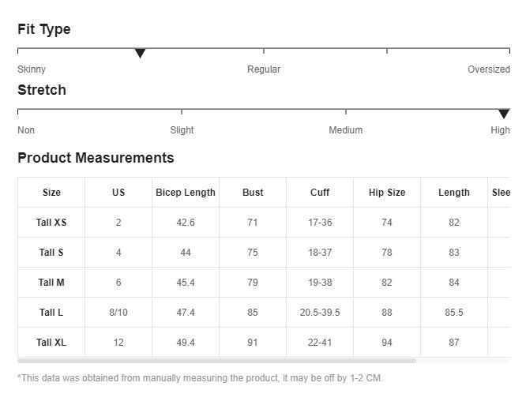The height and width of the screenshot is (405, 526).
Task: Click the Regular label on Fit Type scale
Action: click(264, 69)
